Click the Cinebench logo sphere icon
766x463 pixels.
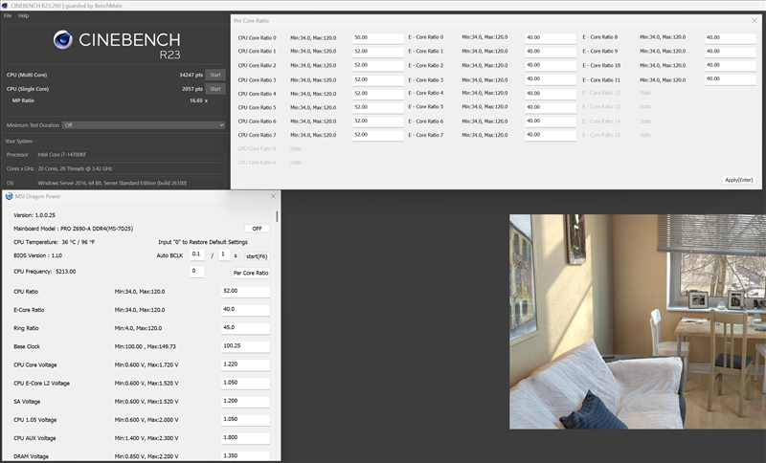[63, 40]
